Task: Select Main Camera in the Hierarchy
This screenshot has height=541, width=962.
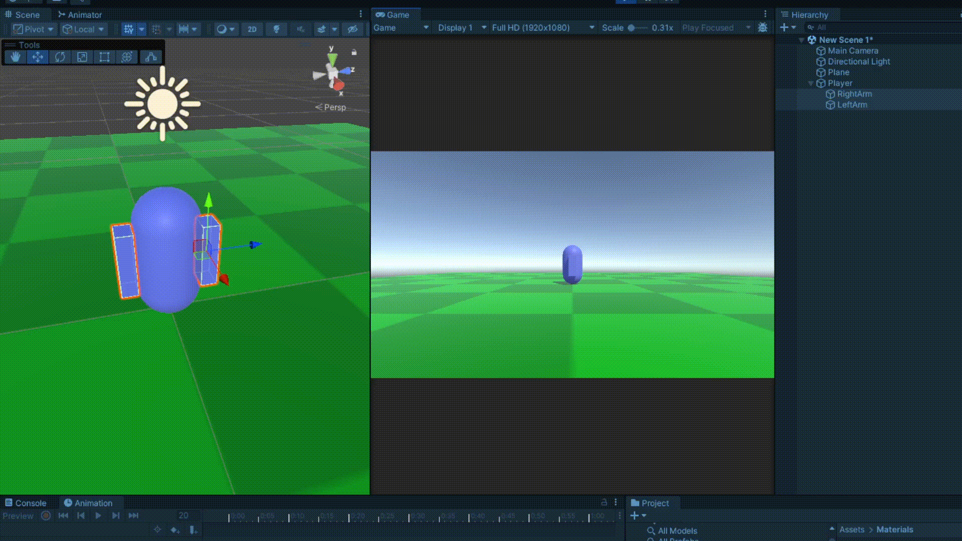Action: pos(852,51)
